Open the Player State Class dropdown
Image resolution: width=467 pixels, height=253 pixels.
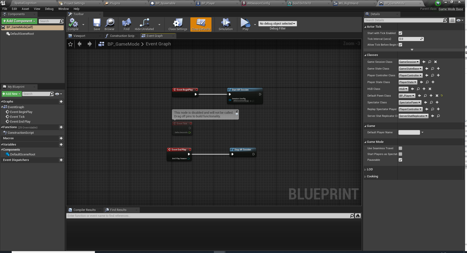click(408, 82)
